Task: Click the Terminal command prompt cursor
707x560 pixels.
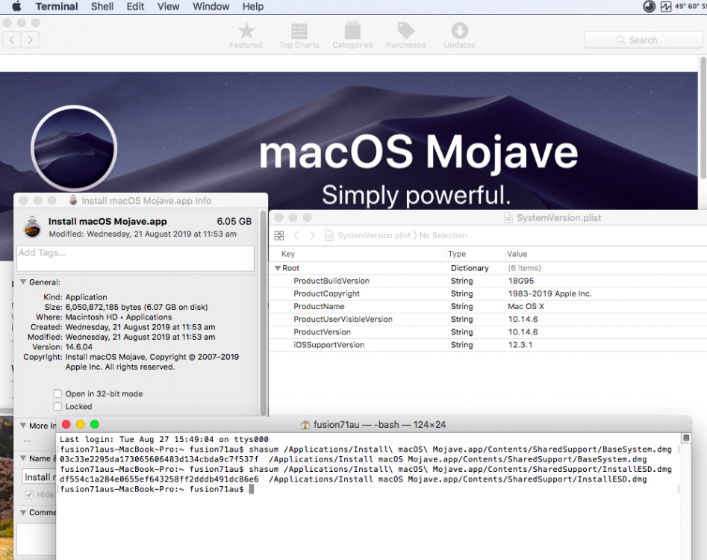Action: click(x=251, y=489)
